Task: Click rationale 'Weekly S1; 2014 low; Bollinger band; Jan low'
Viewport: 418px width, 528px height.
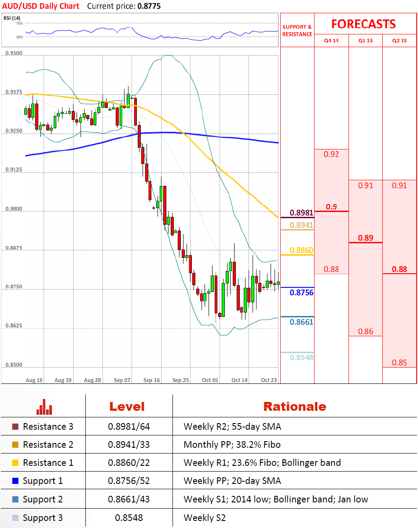Action: click(276, 499)
